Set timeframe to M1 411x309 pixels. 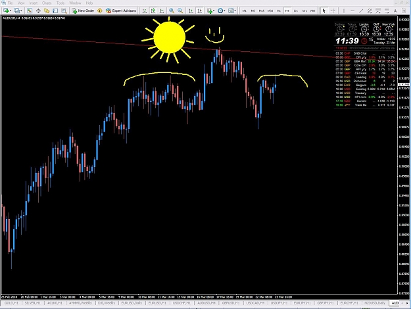coord(244,11)
